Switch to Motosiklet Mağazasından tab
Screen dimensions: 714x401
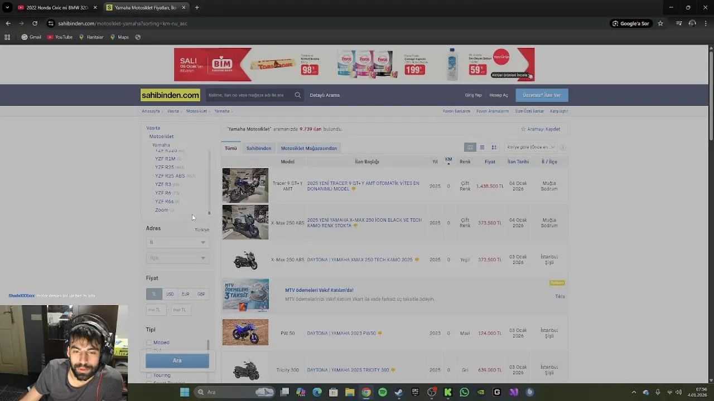tap(309, 148)
